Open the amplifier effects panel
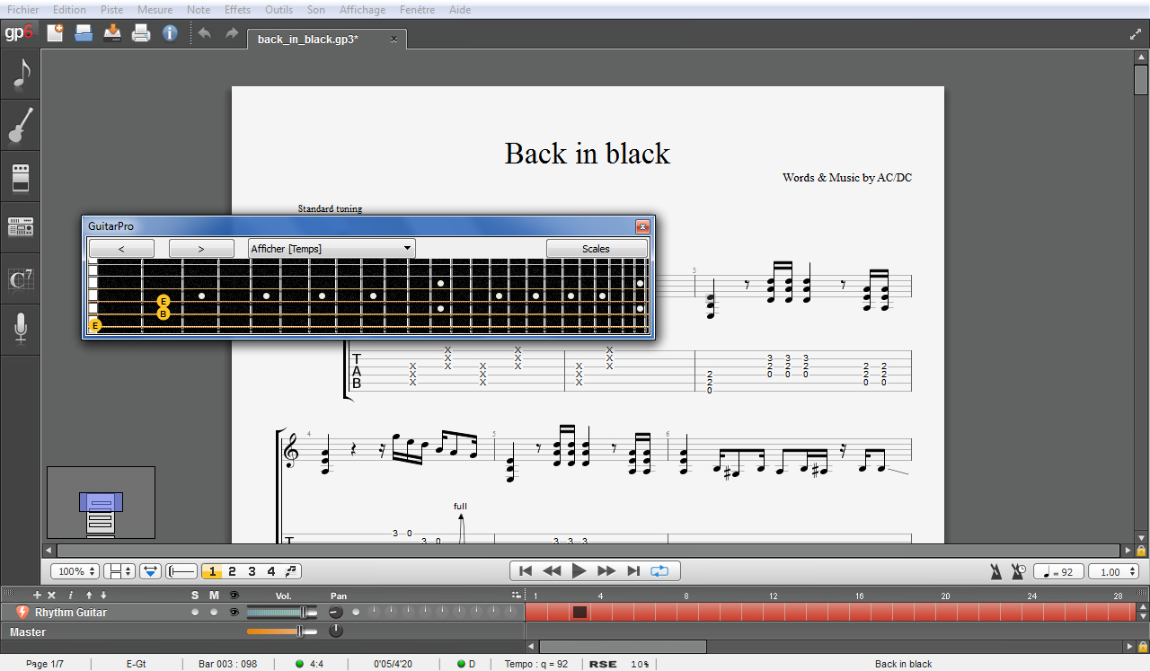This screenshot has width=1150, height=671. (x=21, y=177)
